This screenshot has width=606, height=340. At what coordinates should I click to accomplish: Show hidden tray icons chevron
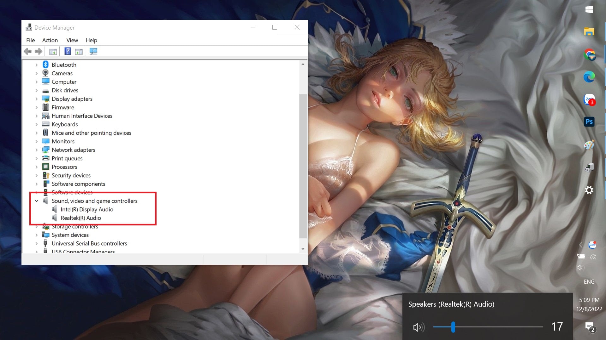tap(581, 245)
